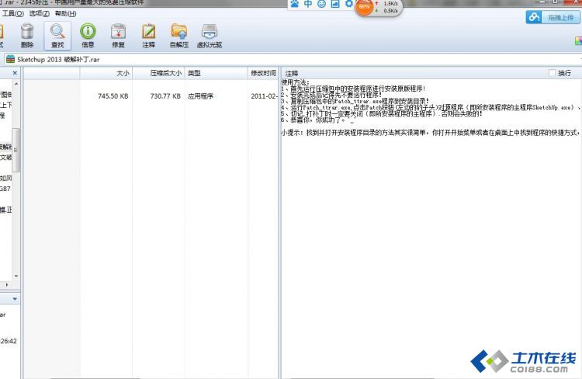Screen dimensions: 582x379
Task: Show archive 信息 (Info)
Action: (x=88, y=36)
